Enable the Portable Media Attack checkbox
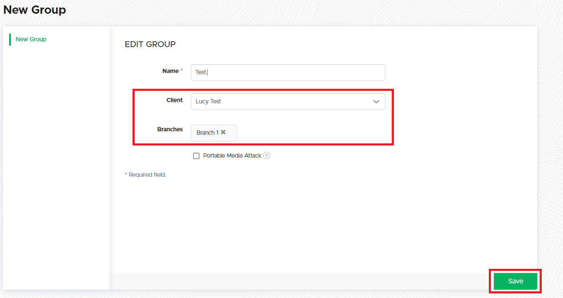Screen dimensions: 563x298 pos(196,156)
